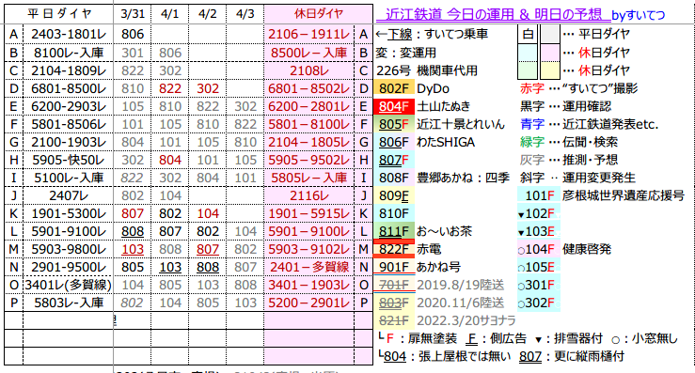The height and width of the screenshot is (373, 695).
Task: Click the 5903－9102レ holiday cell
Action: click(x=308, y=249)
